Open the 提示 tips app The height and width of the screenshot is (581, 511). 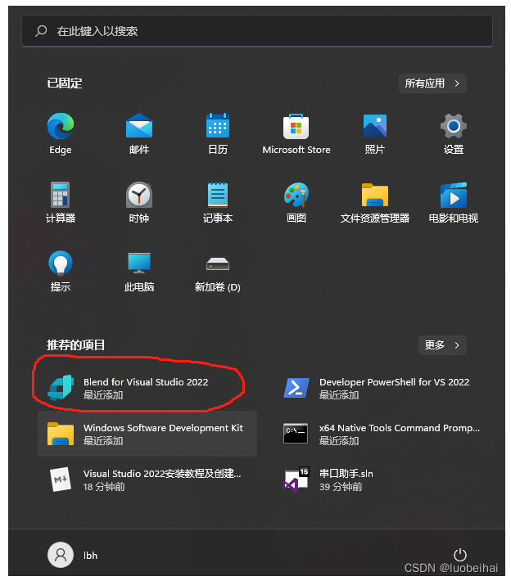[61, 271]
